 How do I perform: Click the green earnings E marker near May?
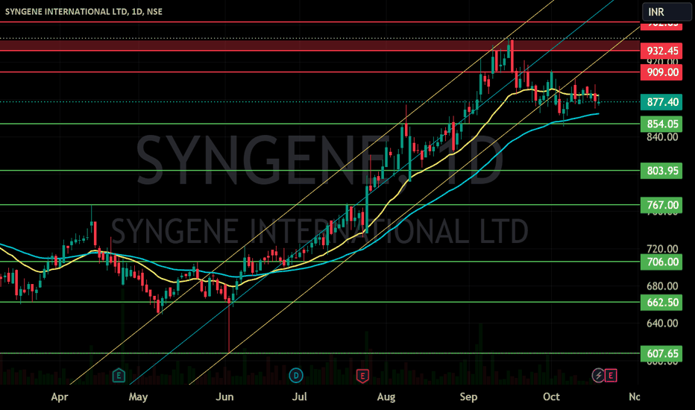coord(119,376)
